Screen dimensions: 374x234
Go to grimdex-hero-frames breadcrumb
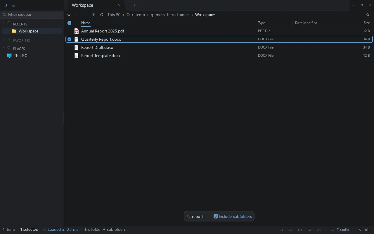[x=170, y=15]
